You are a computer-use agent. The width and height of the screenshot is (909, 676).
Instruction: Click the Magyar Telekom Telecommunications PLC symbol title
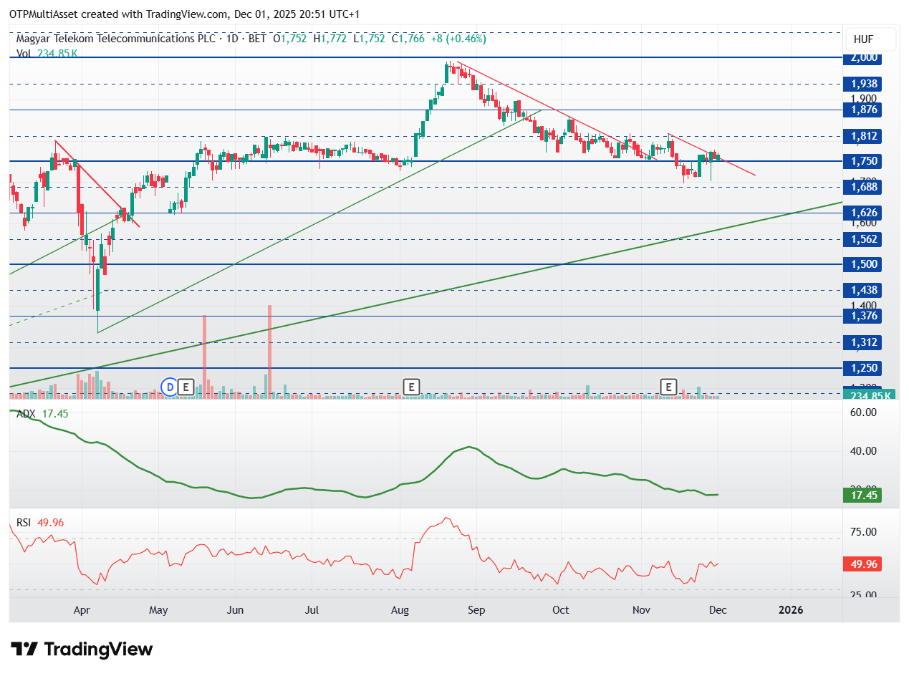click(x=115, y=39)
